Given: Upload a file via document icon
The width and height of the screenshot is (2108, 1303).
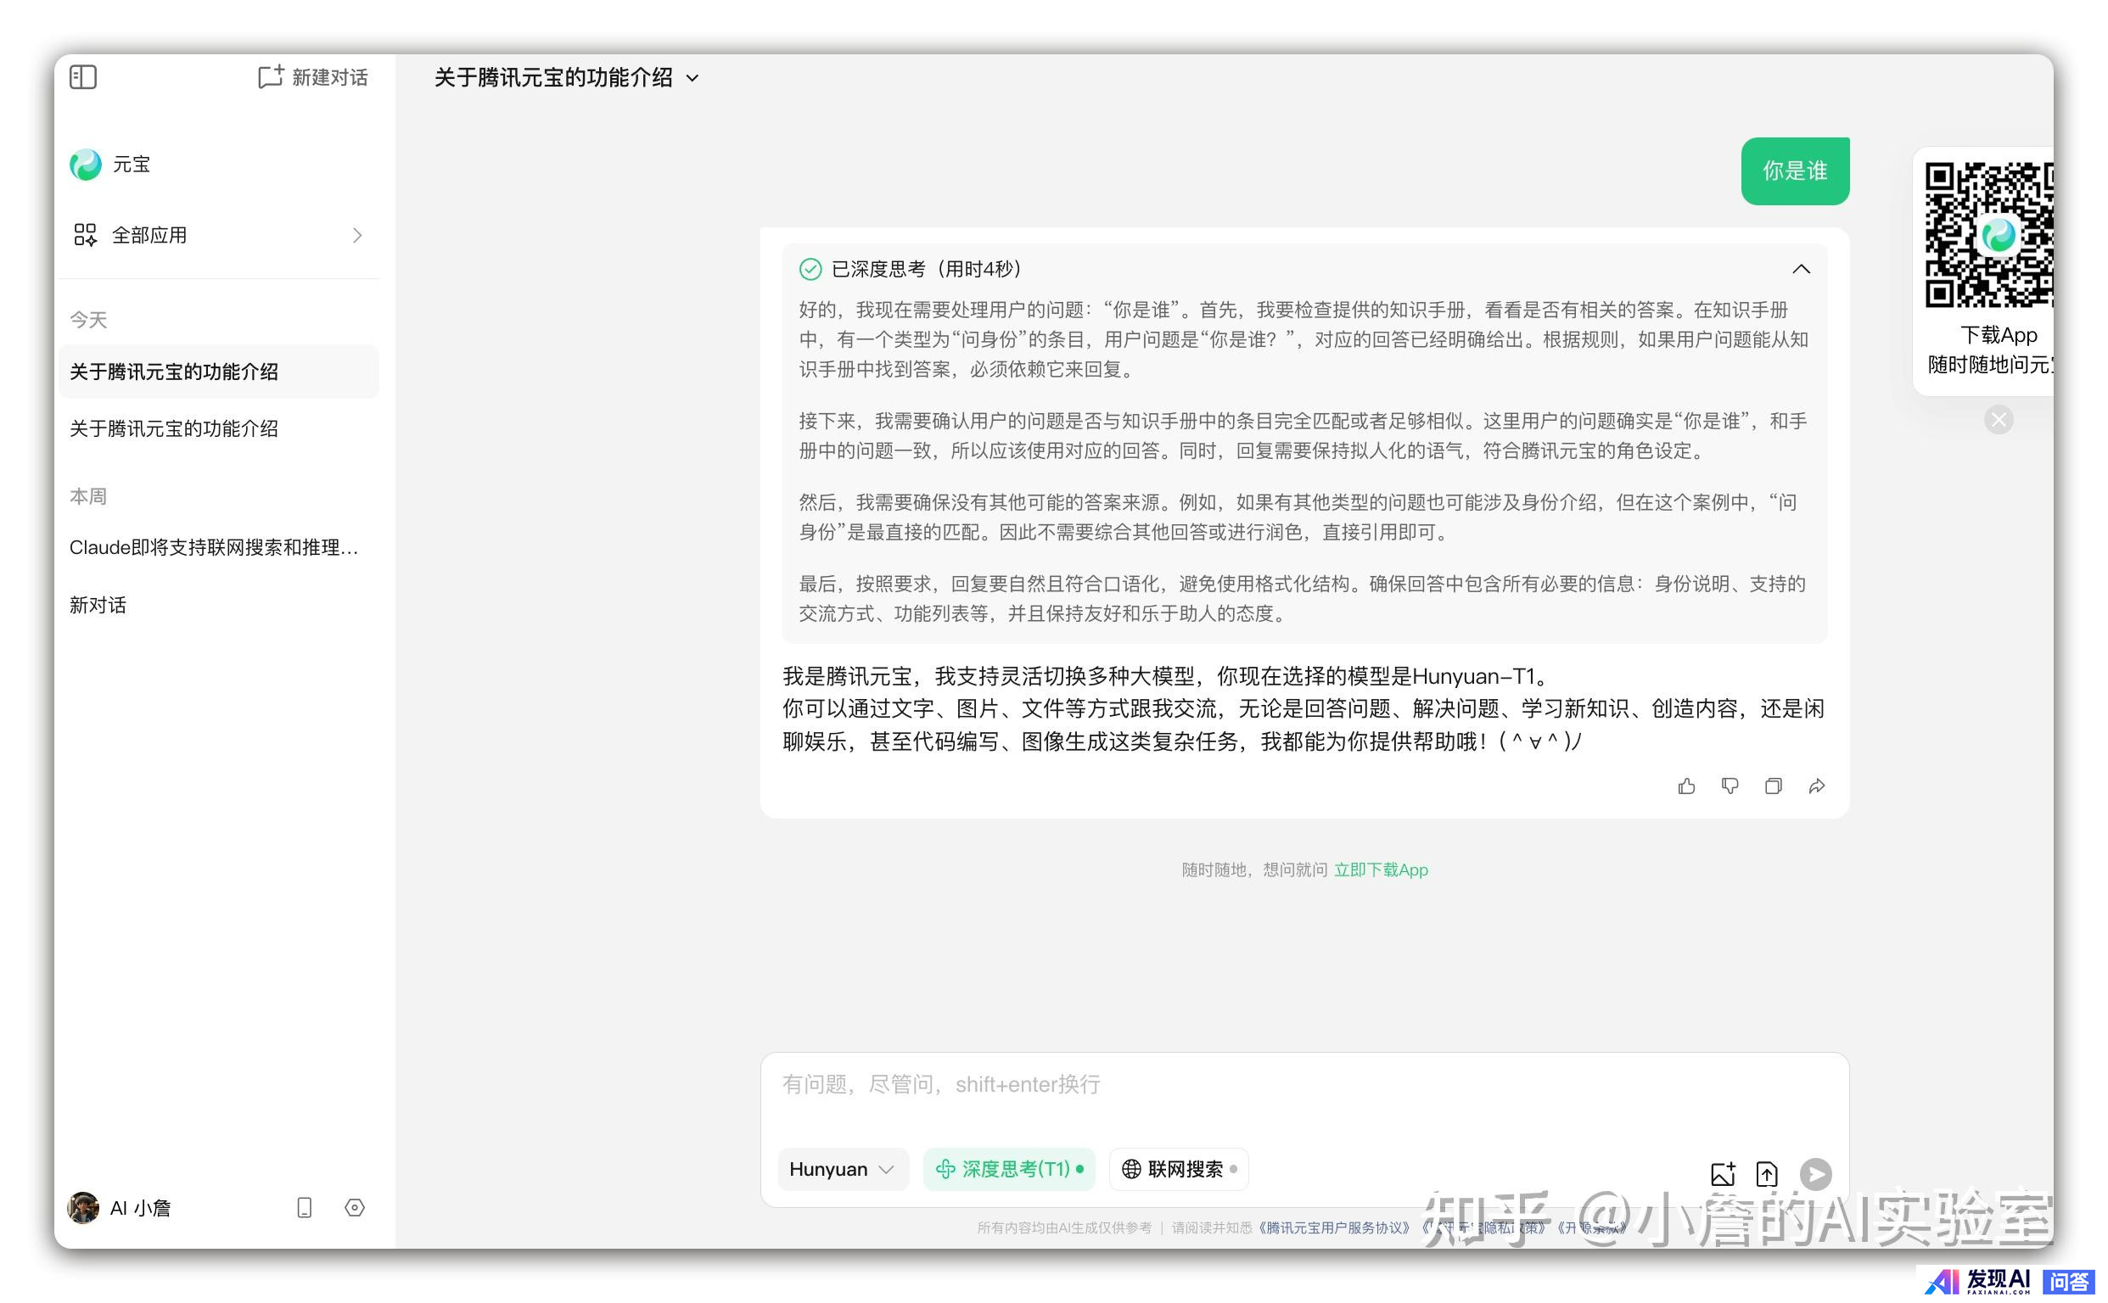Looking at the screenshot, I should point(1767,1174).
